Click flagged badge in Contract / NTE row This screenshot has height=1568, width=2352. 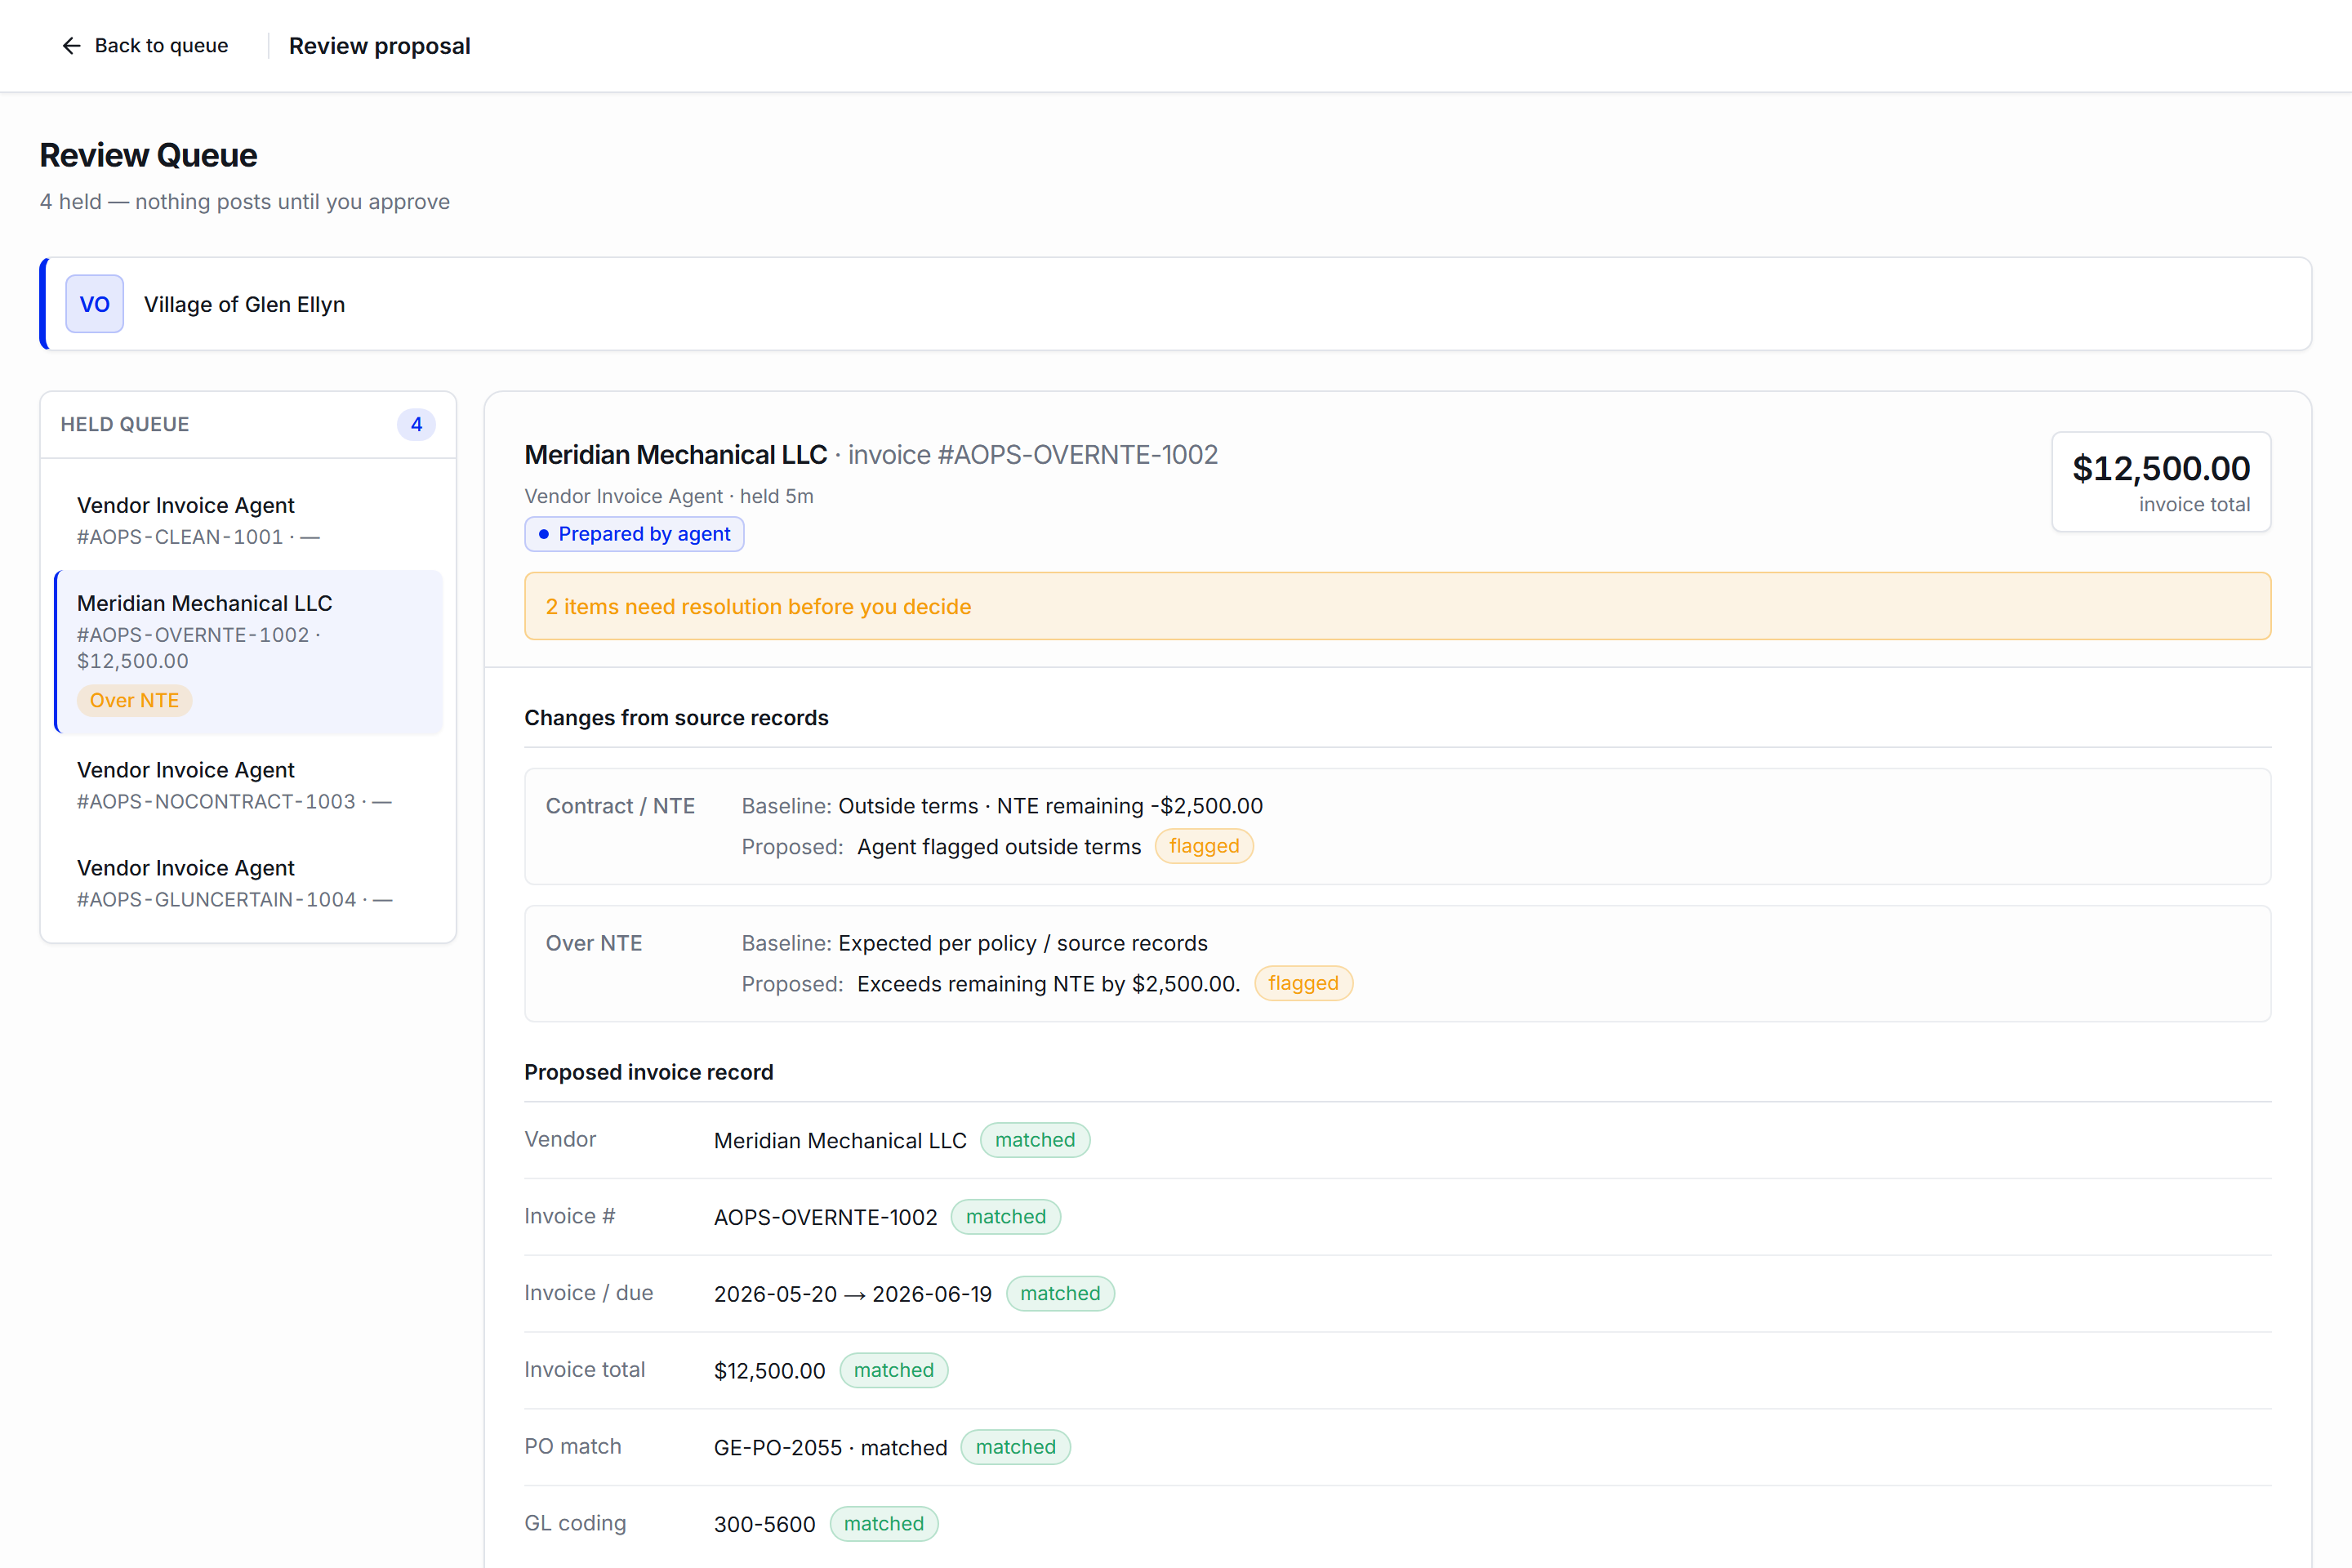[1204, 846]
